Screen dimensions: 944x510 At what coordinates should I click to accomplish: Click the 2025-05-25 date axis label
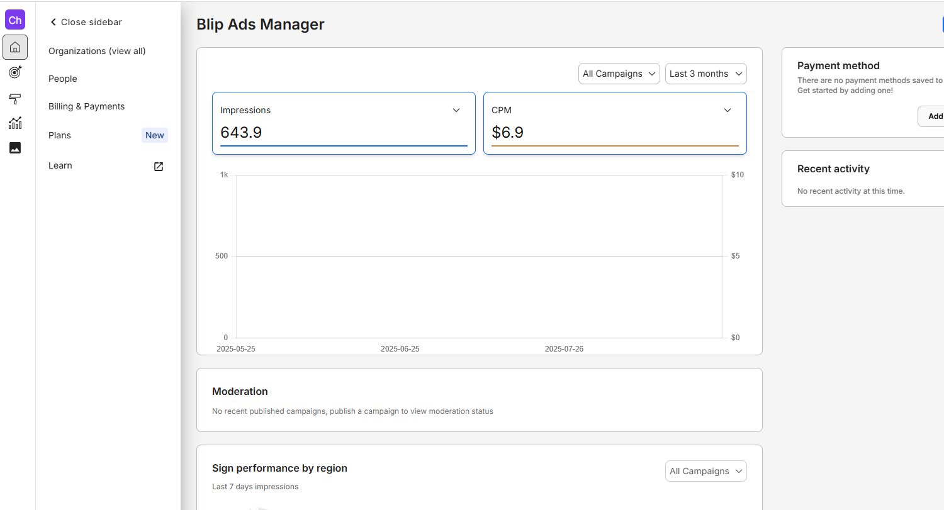point(236,349)
